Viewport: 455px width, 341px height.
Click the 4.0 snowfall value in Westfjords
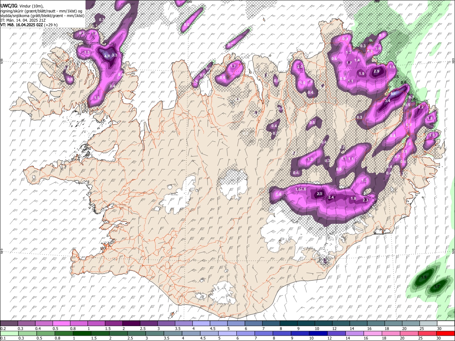pos(107,56)
